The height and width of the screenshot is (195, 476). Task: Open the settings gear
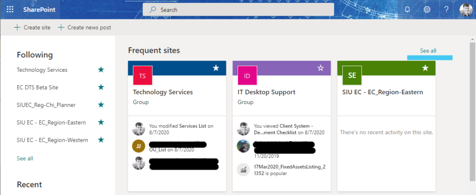coord(427,9)
